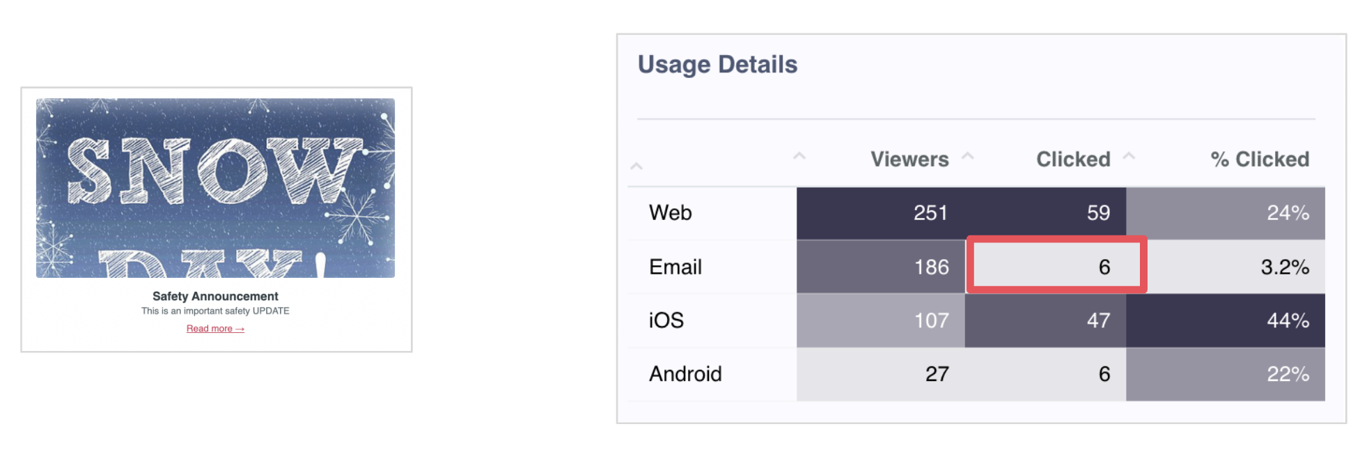This screenshot has width=1369, height=461.
Task: Click the Viewers column header text
Action: [x=909, y=159]
